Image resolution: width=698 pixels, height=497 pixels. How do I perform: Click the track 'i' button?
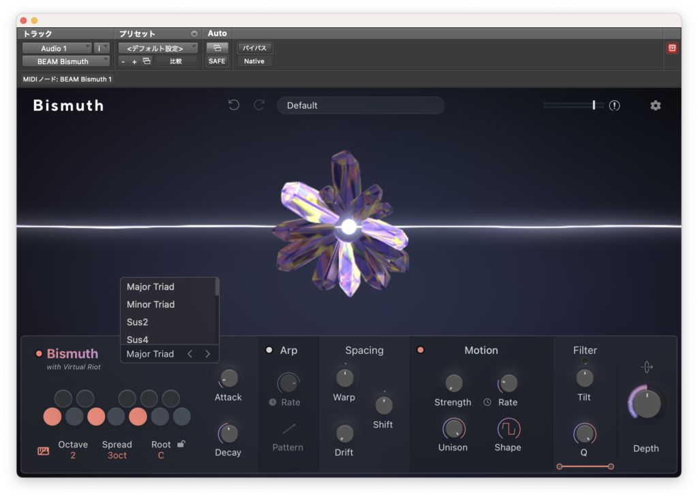[x=102, y=48]
